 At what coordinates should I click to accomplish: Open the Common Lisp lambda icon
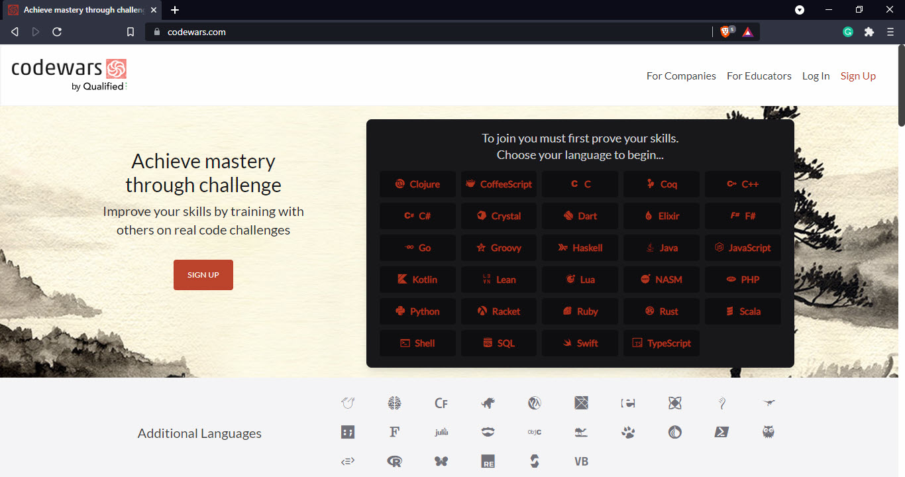click(x=535, y=403)
